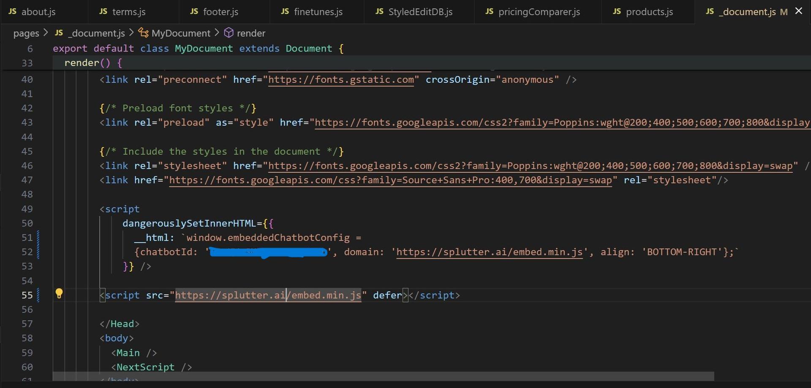
Task: Click the JS icon on finetunes.js tab
Action: 285,11
